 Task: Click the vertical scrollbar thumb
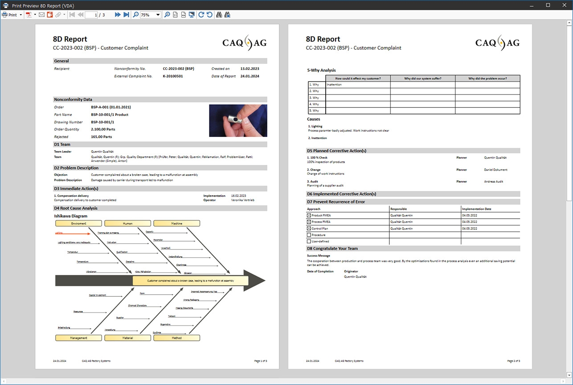569,113
